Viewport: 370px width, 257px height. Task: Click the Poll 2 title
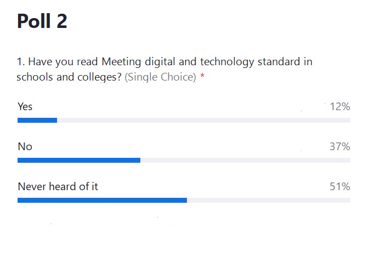42,21
